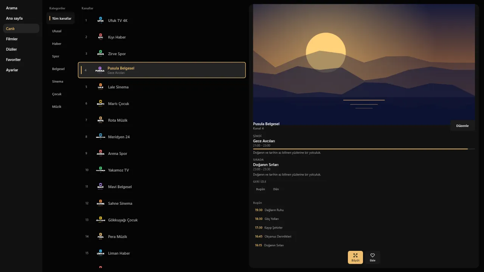Click the Gökkuşağı Çocuk channel logo
Viewport: 484px width, 272px height.
point(100,220)
